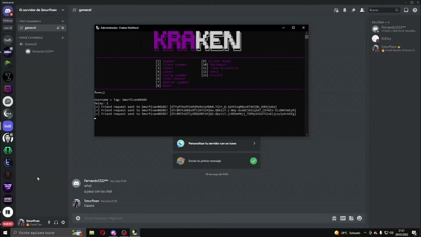The image size is (421, 237).
Task: Open Smurfivan in member list
Action: tap(395, 49)
